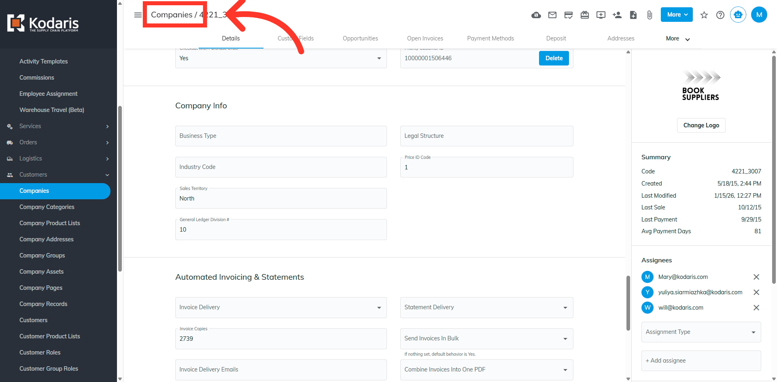Click the Legal Structure field

point(486,136)
